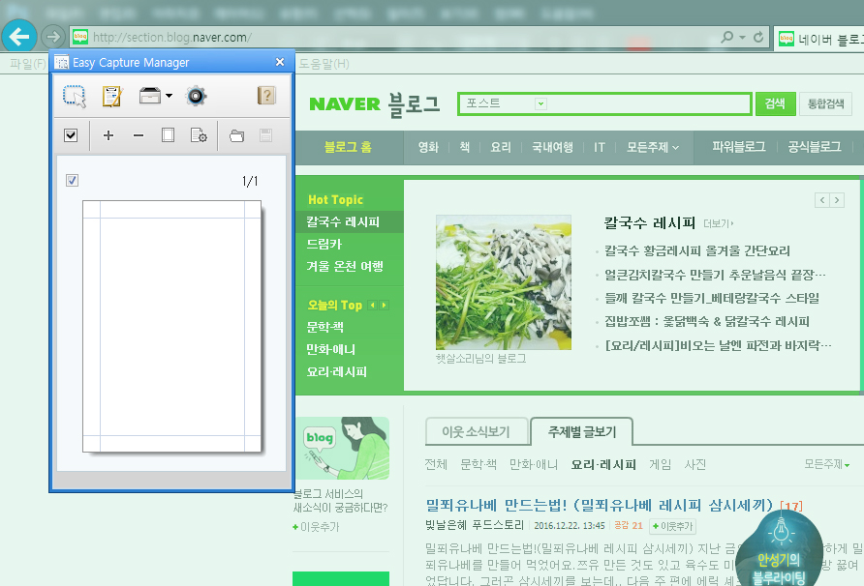Screen dimensions: 864x586
Task: Click the open folder icon
Action: pos(235,135)
